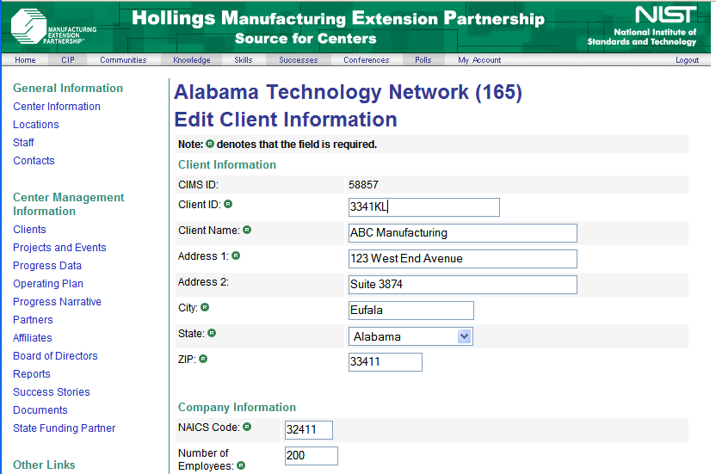Click the Logout link
The image size is (716, 474).
(x=687, y=60)
